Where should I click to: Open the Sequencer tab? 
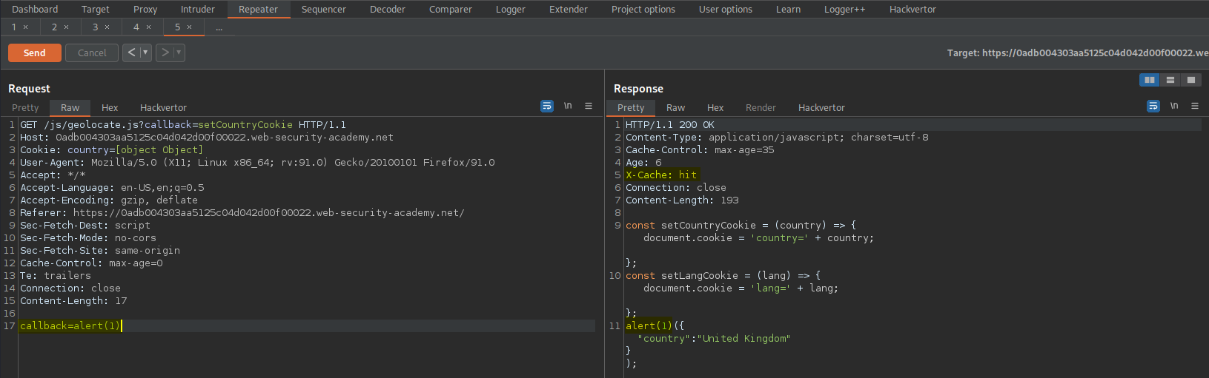point(324,9)
